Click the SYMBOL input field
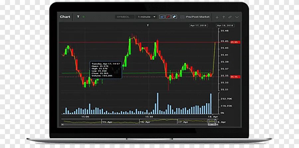This screenshot has width=299, height=148. pyautogui.click(x=125, y=17)
